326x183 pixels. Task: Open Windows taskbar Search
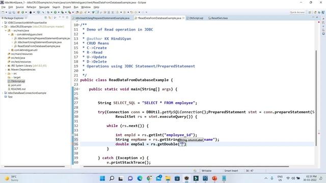pyautogui.click(x=112, y=178)
